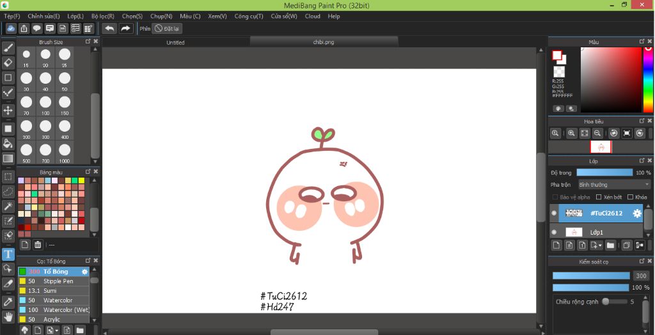Select the Divide (knife) tool

point(8,284)
